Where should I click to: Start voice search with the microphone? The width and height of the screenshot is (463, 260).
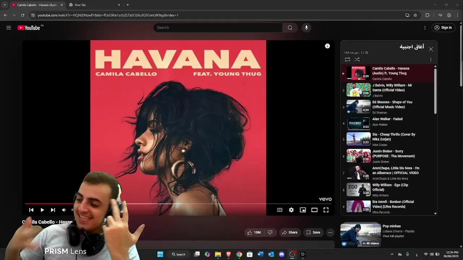[x=306, y=27]
